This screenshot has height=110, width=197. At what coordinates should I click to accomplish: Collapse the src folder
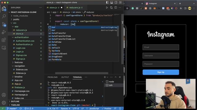click(15, 23)
